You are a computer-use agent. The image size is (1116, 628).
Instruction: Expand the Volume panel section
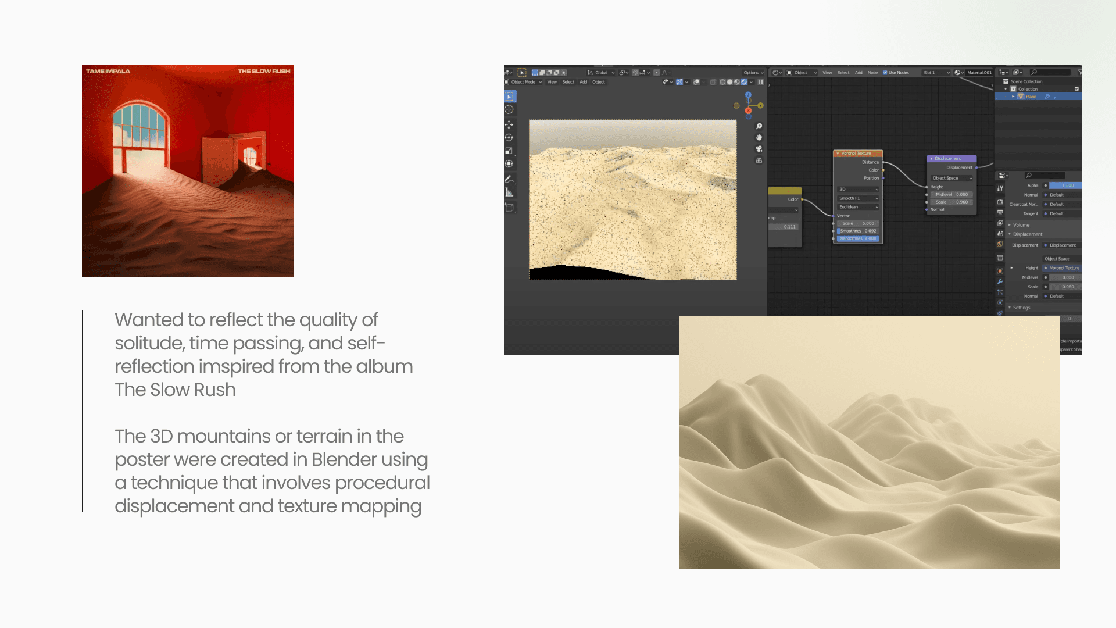click(1021, 225)
